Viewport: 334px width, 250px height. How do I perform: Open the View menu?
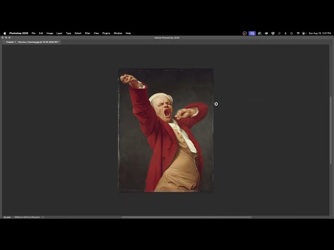coord(96,33)
